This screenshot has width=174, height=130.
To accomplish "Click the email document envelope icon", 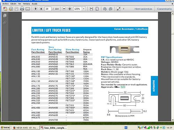I will (27, 9).
